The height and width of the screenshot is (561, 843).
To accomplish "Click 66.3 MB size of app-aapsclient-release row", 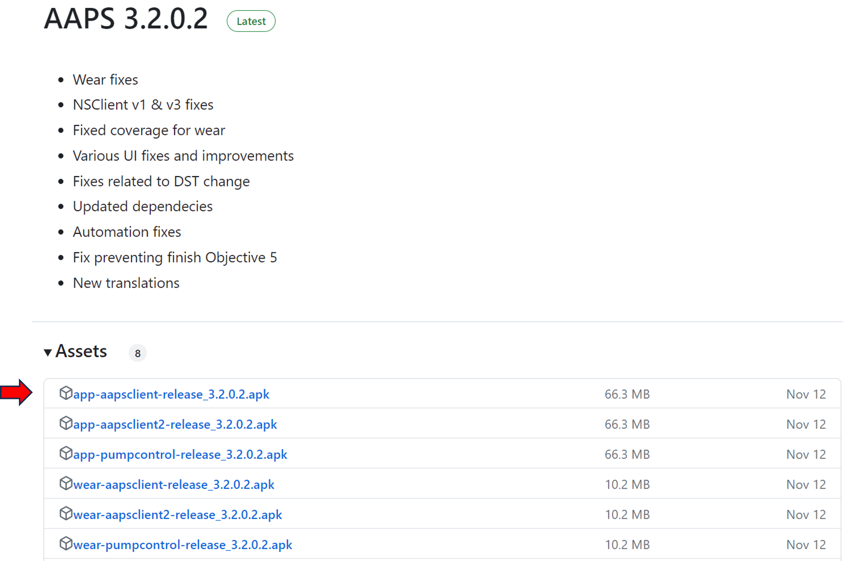I will pos(627,394).
